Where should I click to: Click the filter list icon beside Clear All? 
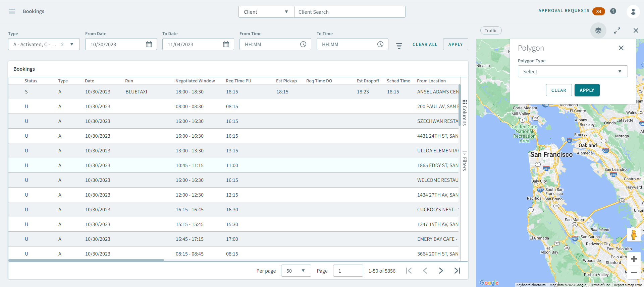point(399,46)
